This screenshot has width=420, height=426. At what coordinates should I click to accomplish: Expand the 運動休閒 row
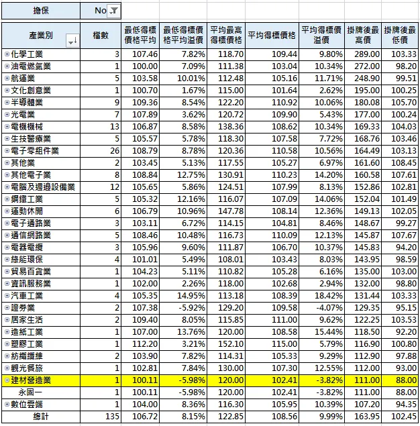tap(7, 211)
